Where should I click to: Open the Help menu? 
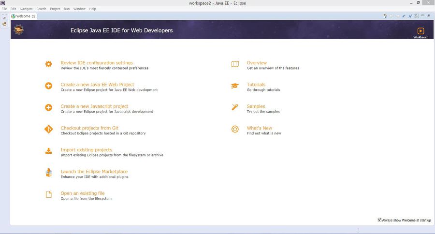tap(92, 9)
